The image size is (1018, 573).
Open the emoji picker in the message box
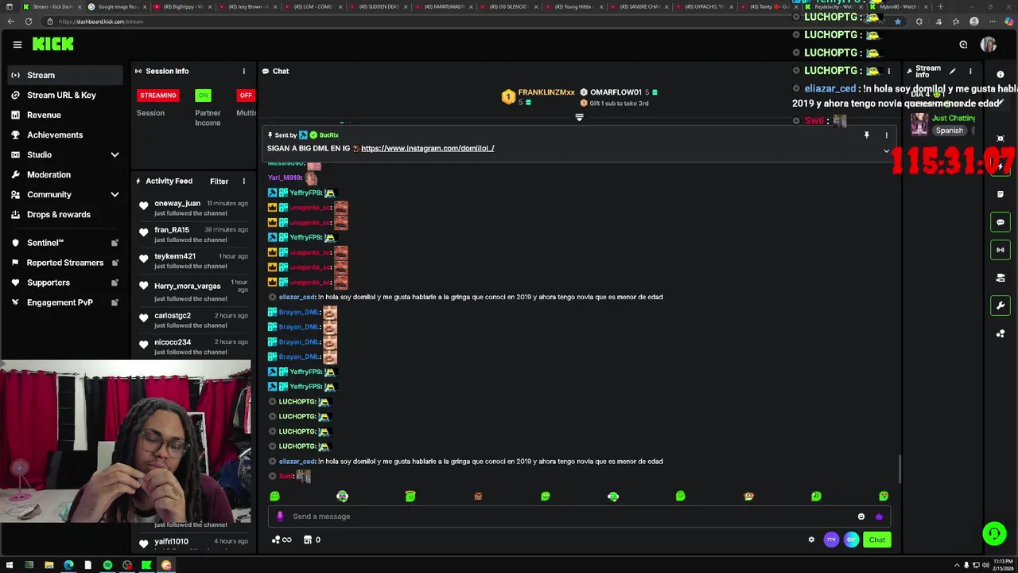point(861,516)
